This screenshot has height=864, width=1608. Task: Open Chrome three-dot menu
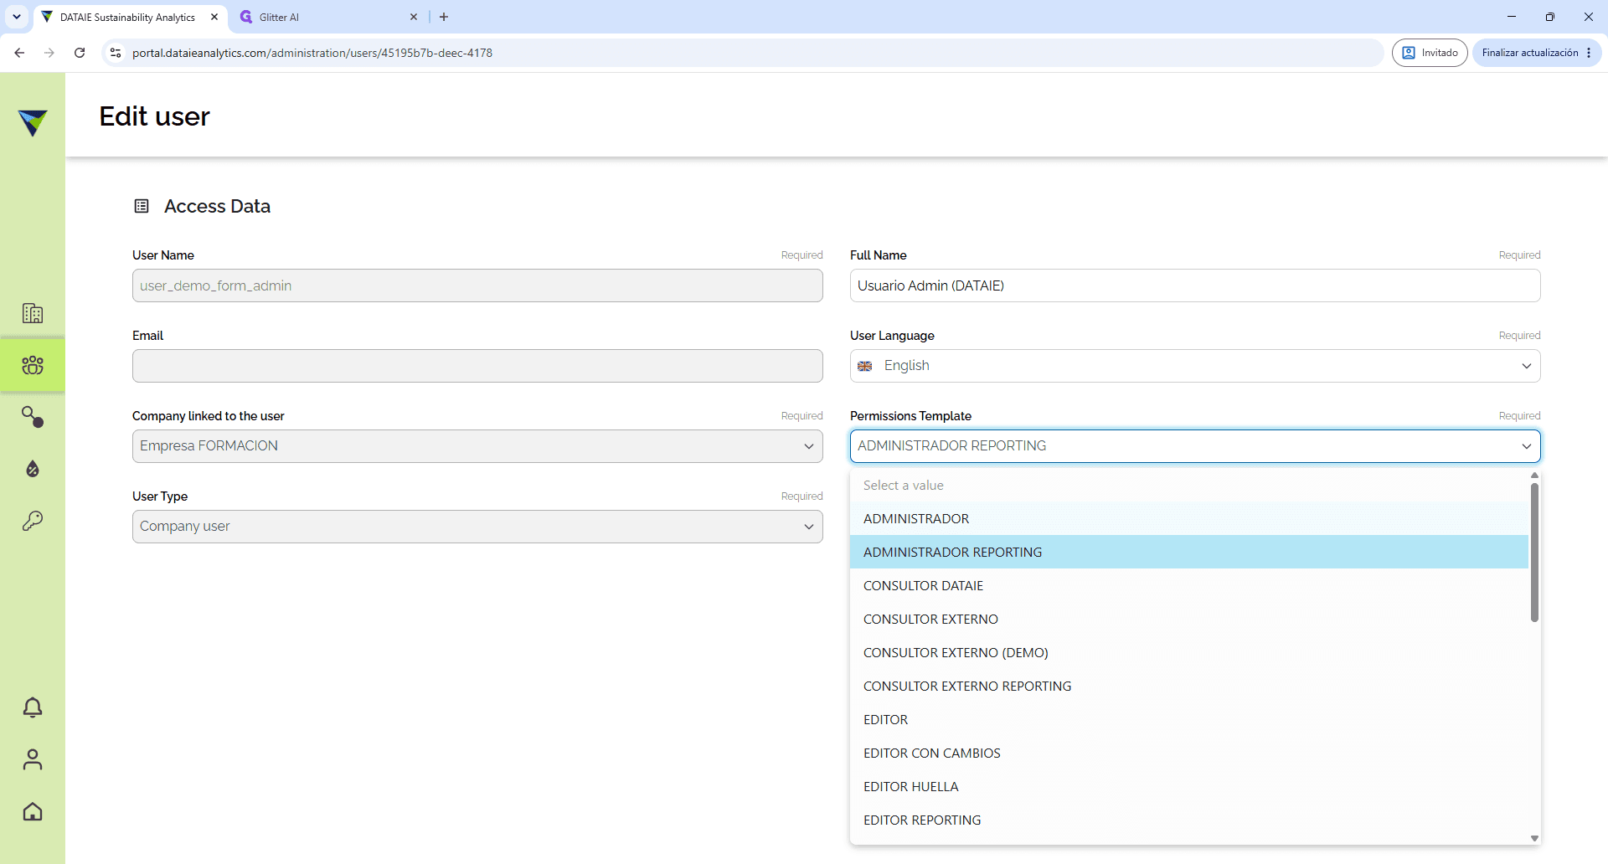click(1589, 53)
